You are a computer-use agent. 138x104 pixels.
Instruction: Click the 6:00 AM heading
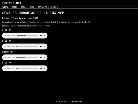7,30
